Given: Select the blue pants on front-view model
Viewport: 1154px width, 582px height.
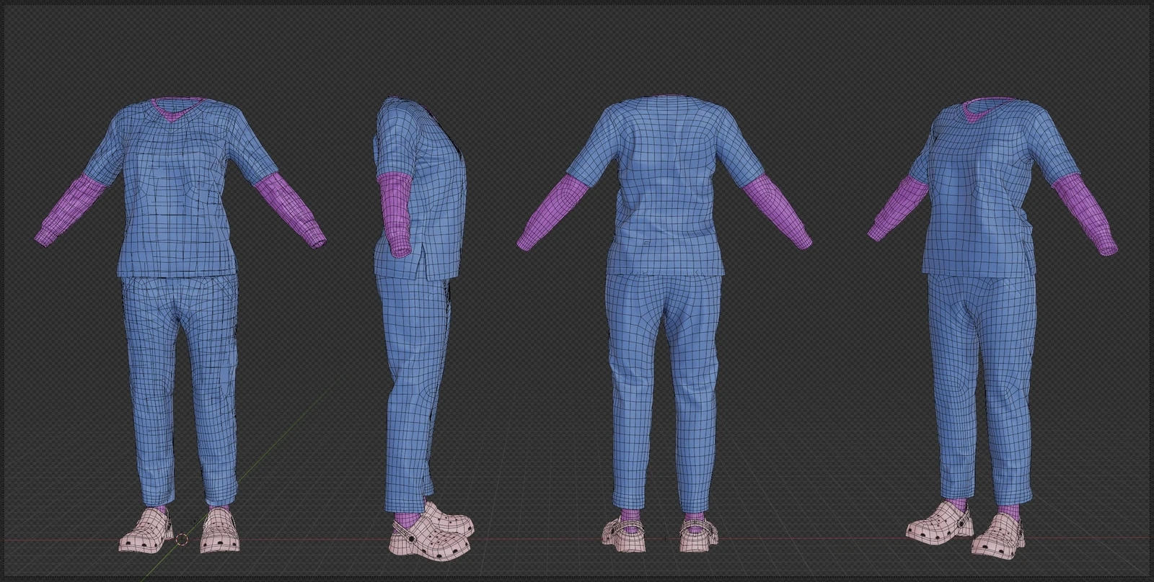Looking at the screenshot, I should [x=179, y=389].
